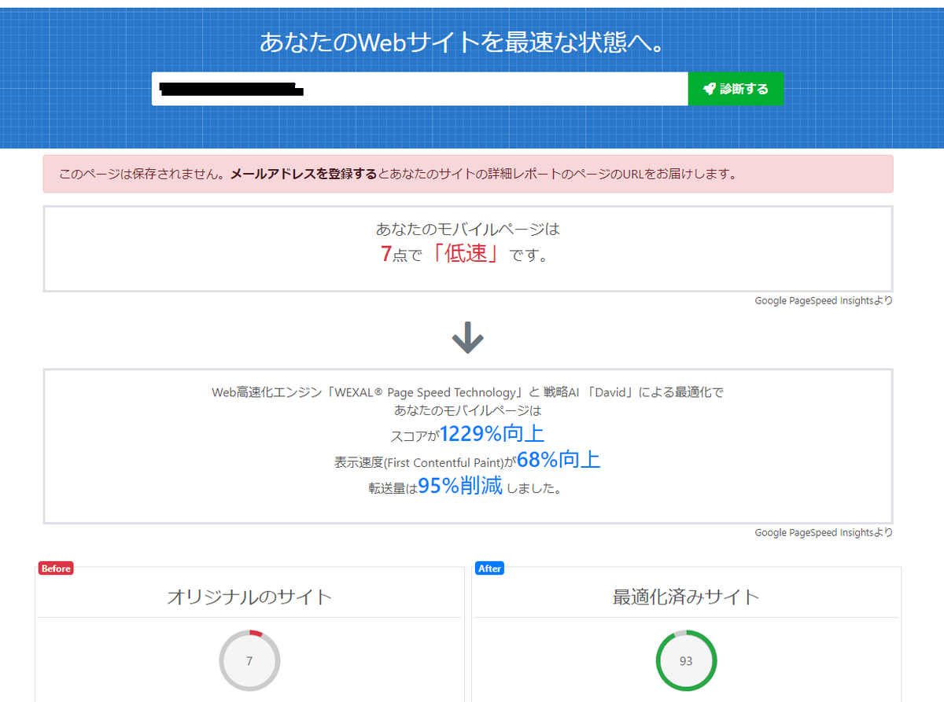Screen dimensions: 944x702
Task: Click the Google PageSpeed Insightsより note under the 7点 score box
Action: [x=824, y=300]
